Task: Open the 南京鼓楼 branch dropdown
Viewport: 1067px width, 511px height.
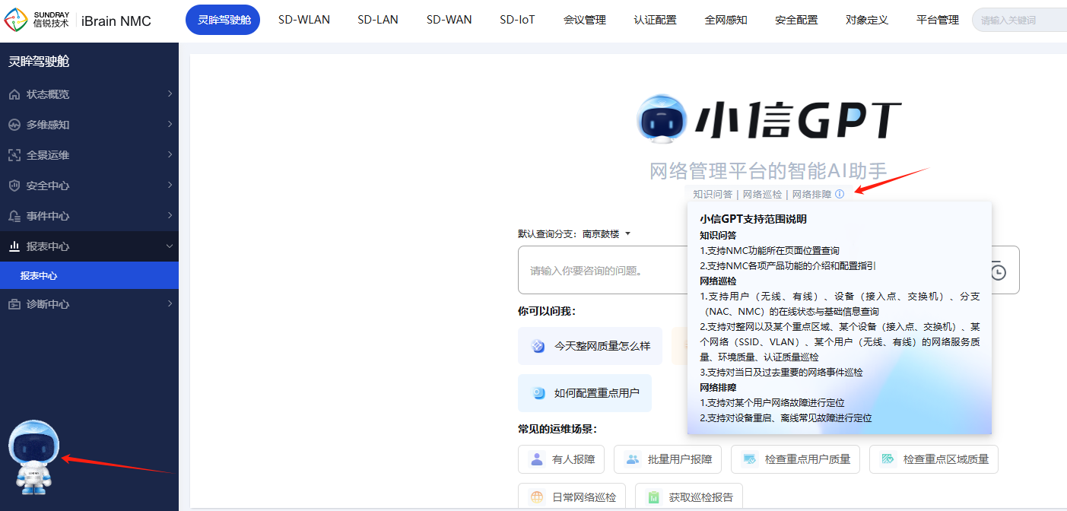Action: (607, 234)
